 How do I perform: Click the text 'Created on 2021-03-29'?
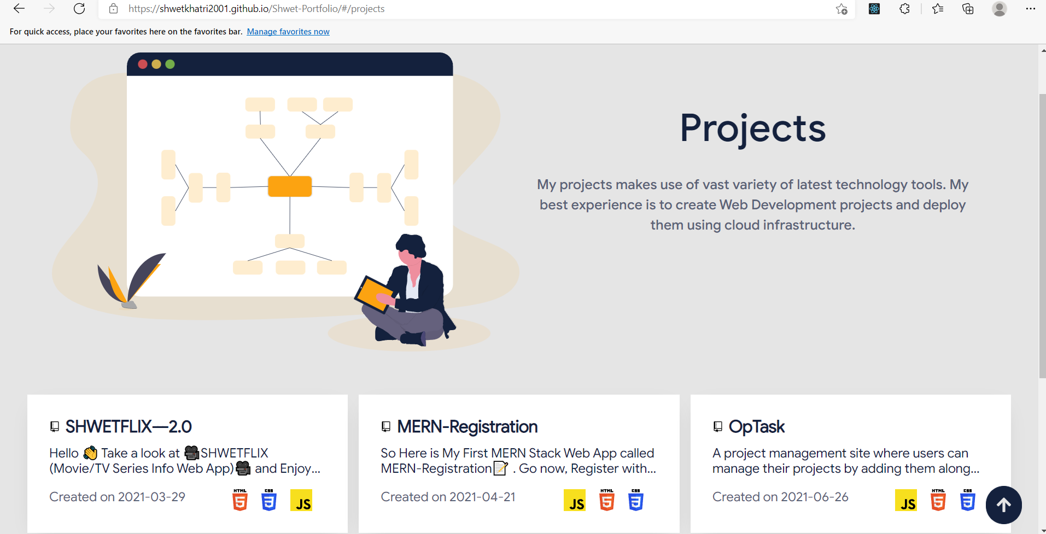pos(117,497)
